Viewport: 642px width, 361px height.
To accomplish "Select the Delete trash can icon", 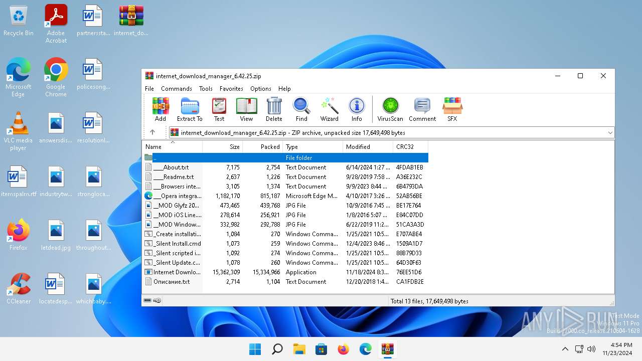I will (274, 109).
